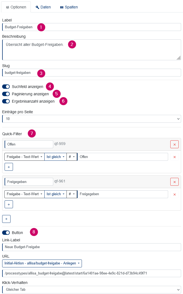Click the description textarea resize handle
183x294 pixels.
[178, 58]
